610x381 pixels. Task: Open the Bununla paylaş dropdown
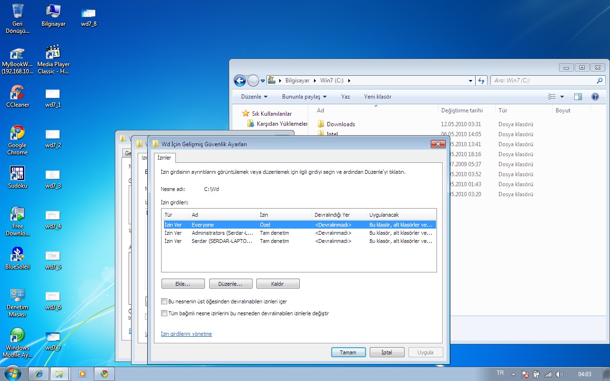point(305,97)
